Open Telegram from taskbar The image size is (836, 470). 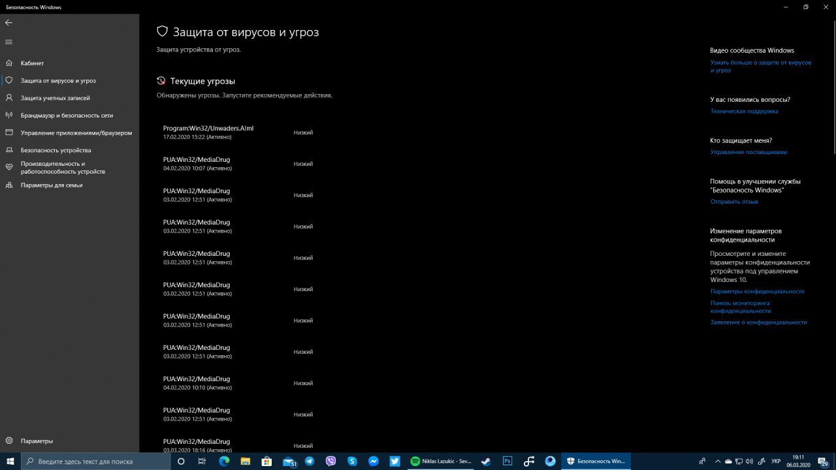point(310,461)
